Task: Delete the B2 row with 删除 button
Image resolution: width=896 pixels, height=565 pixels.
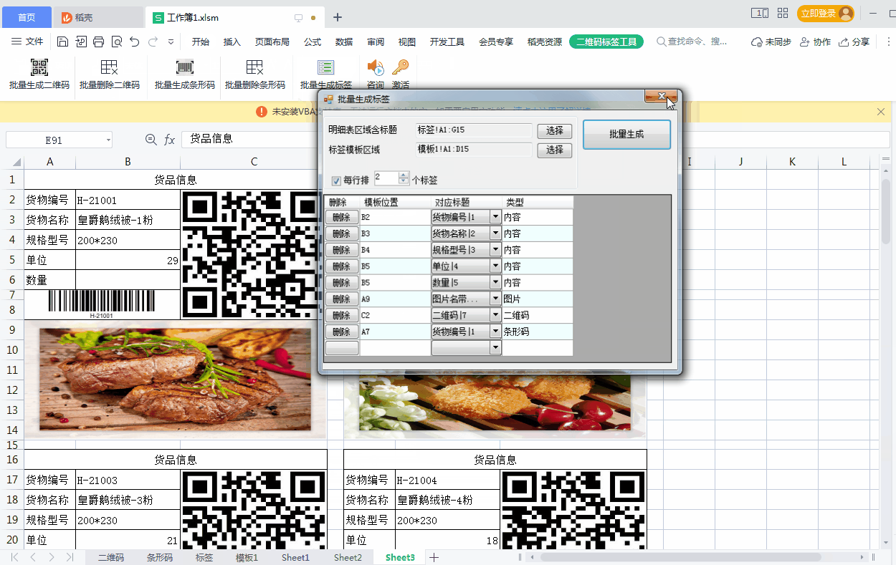Action: 342,216
